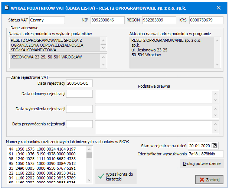The width and height of the screenshot is (229, 189).
Task: Click the refusal Podstawa prawna text box
Action: [157, 97]
